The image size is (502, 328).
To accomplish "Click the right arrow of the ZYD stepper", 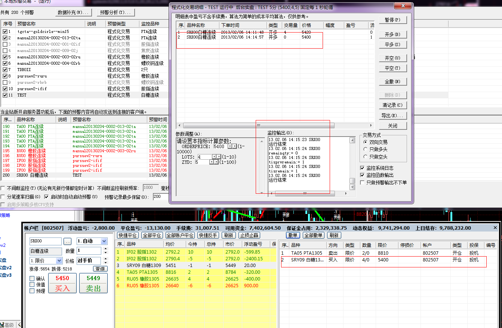I will coord(216,162).
